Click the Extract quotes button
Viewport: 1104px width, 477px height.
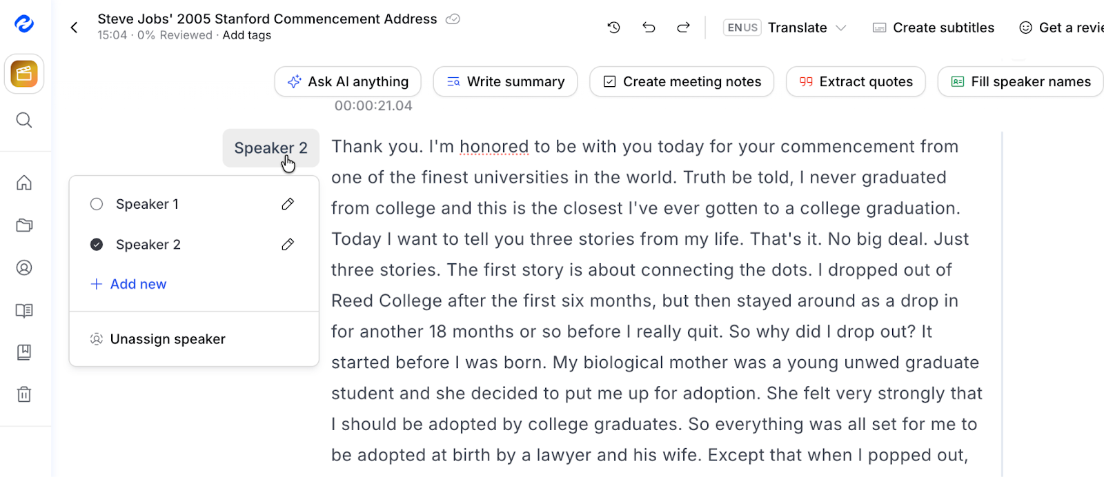point(856,82)
